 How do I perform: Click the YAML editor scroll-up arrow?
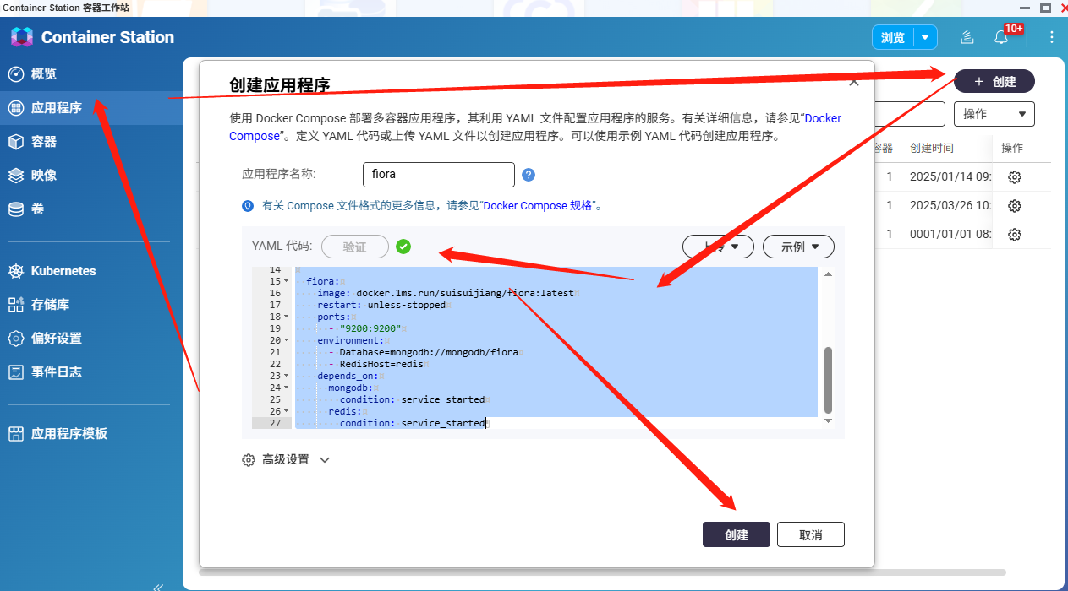point(828,274)
